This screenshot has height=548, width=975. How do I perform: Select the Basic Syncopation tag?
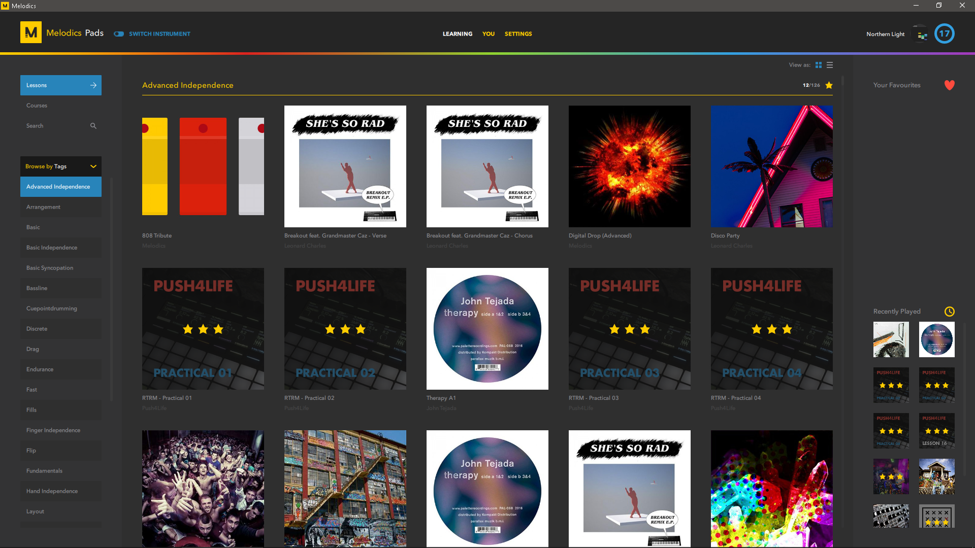[50, 268]
